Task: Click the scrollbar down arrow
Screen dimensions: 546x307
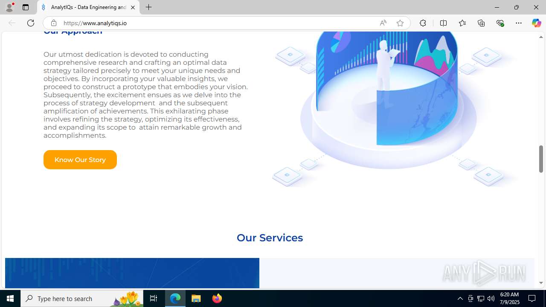Action: [541, 283]
